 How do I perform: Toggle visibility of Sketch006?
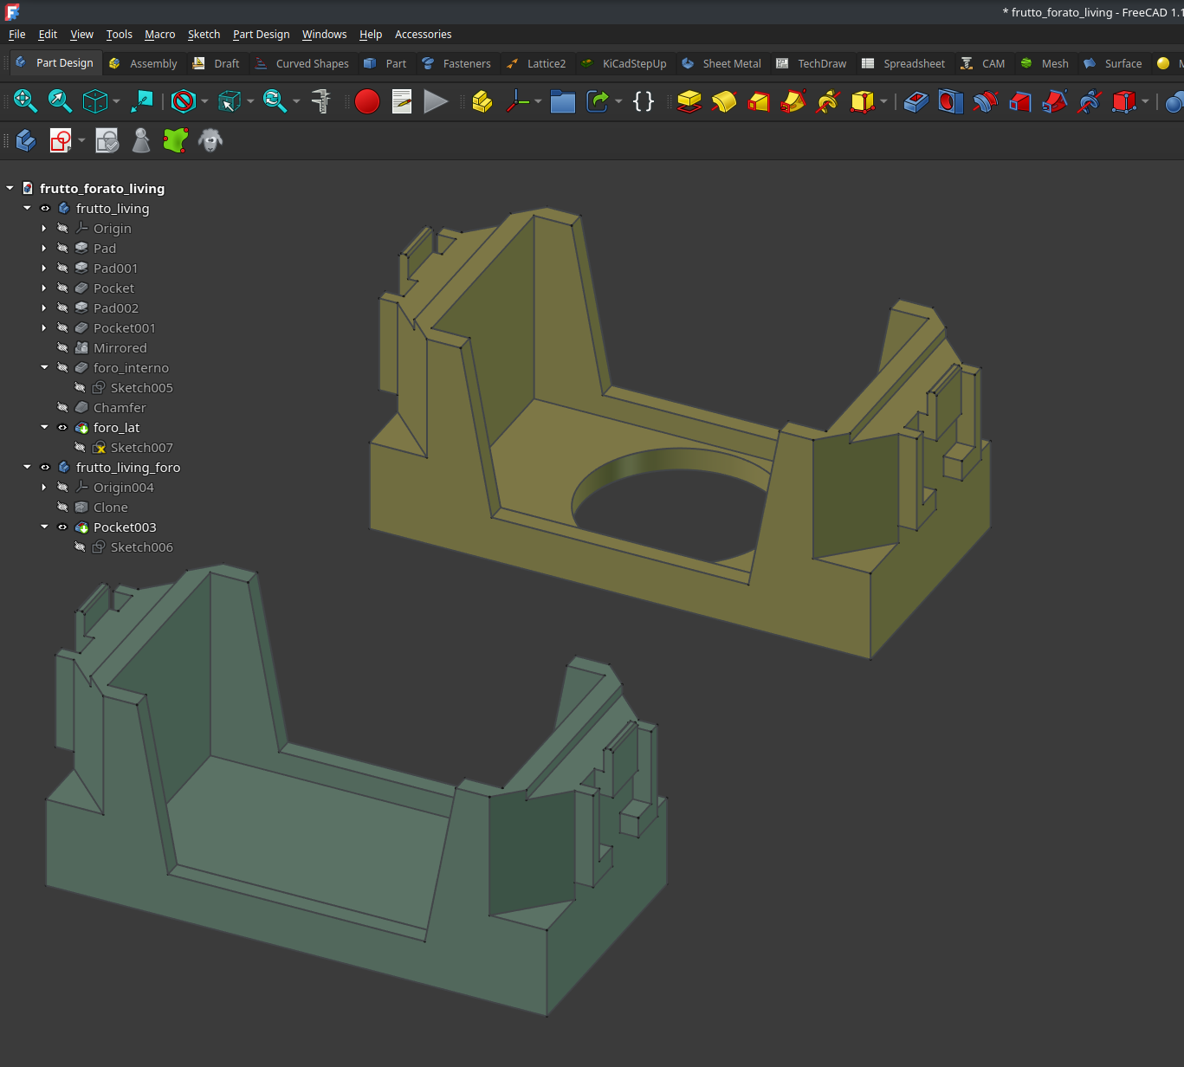pos(80,547)
